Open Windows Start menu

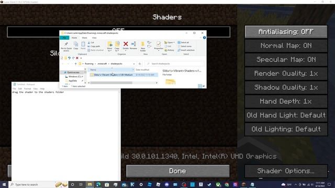pyautogui.click(x=4, y=184)
